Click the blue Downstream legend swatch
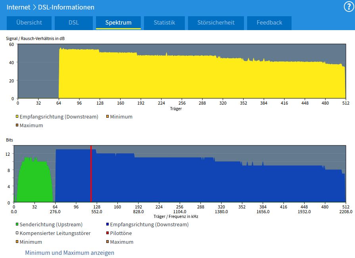 (x=107, y=224)
